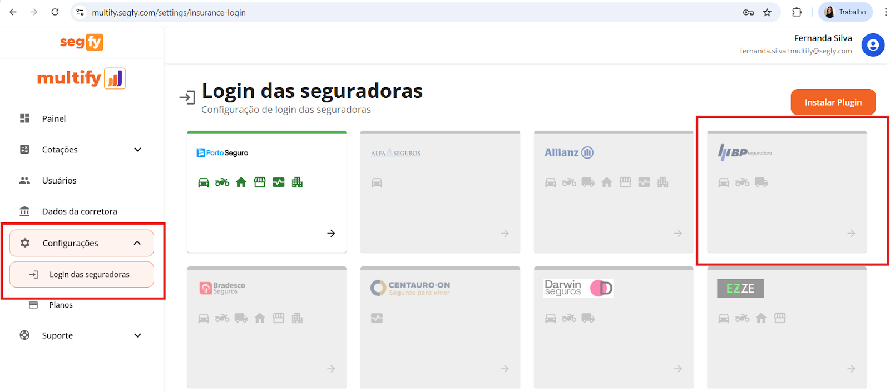The image size is (890, 391).
Task: Open Porto Seguro card arrow
Action: point(331,234)
